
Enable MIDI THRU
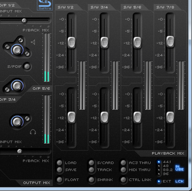click(123, 170)
